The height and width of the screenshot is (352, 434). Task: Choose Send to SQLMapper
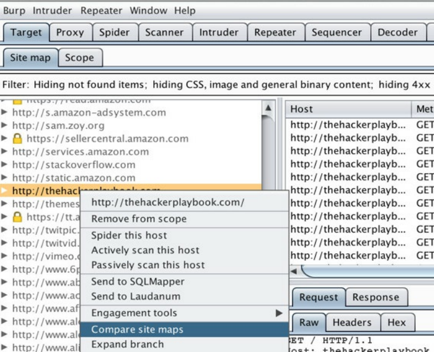point(184,282)
